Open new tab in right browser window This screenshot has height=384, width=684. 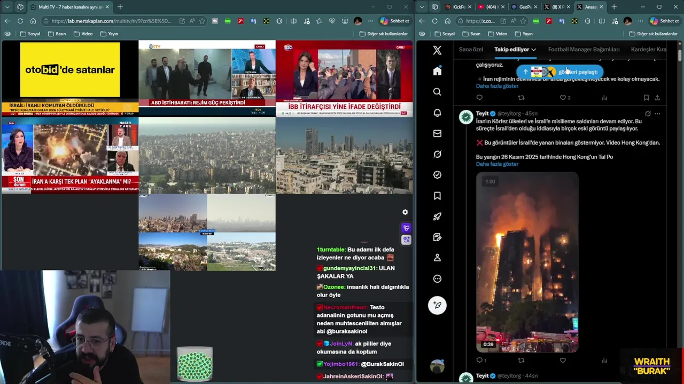pyautogui.click(x=614, y=7)
